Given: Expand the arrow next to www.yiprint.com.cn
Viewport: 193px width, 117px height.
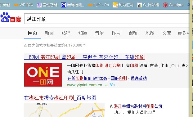Looking at the screenshot, I should tap(106, 85).
